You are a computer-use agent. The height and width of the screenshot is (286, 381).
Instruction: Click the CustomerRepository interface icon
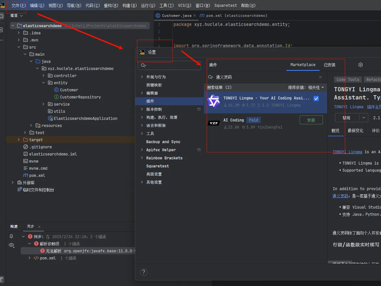tap(56, 97)
